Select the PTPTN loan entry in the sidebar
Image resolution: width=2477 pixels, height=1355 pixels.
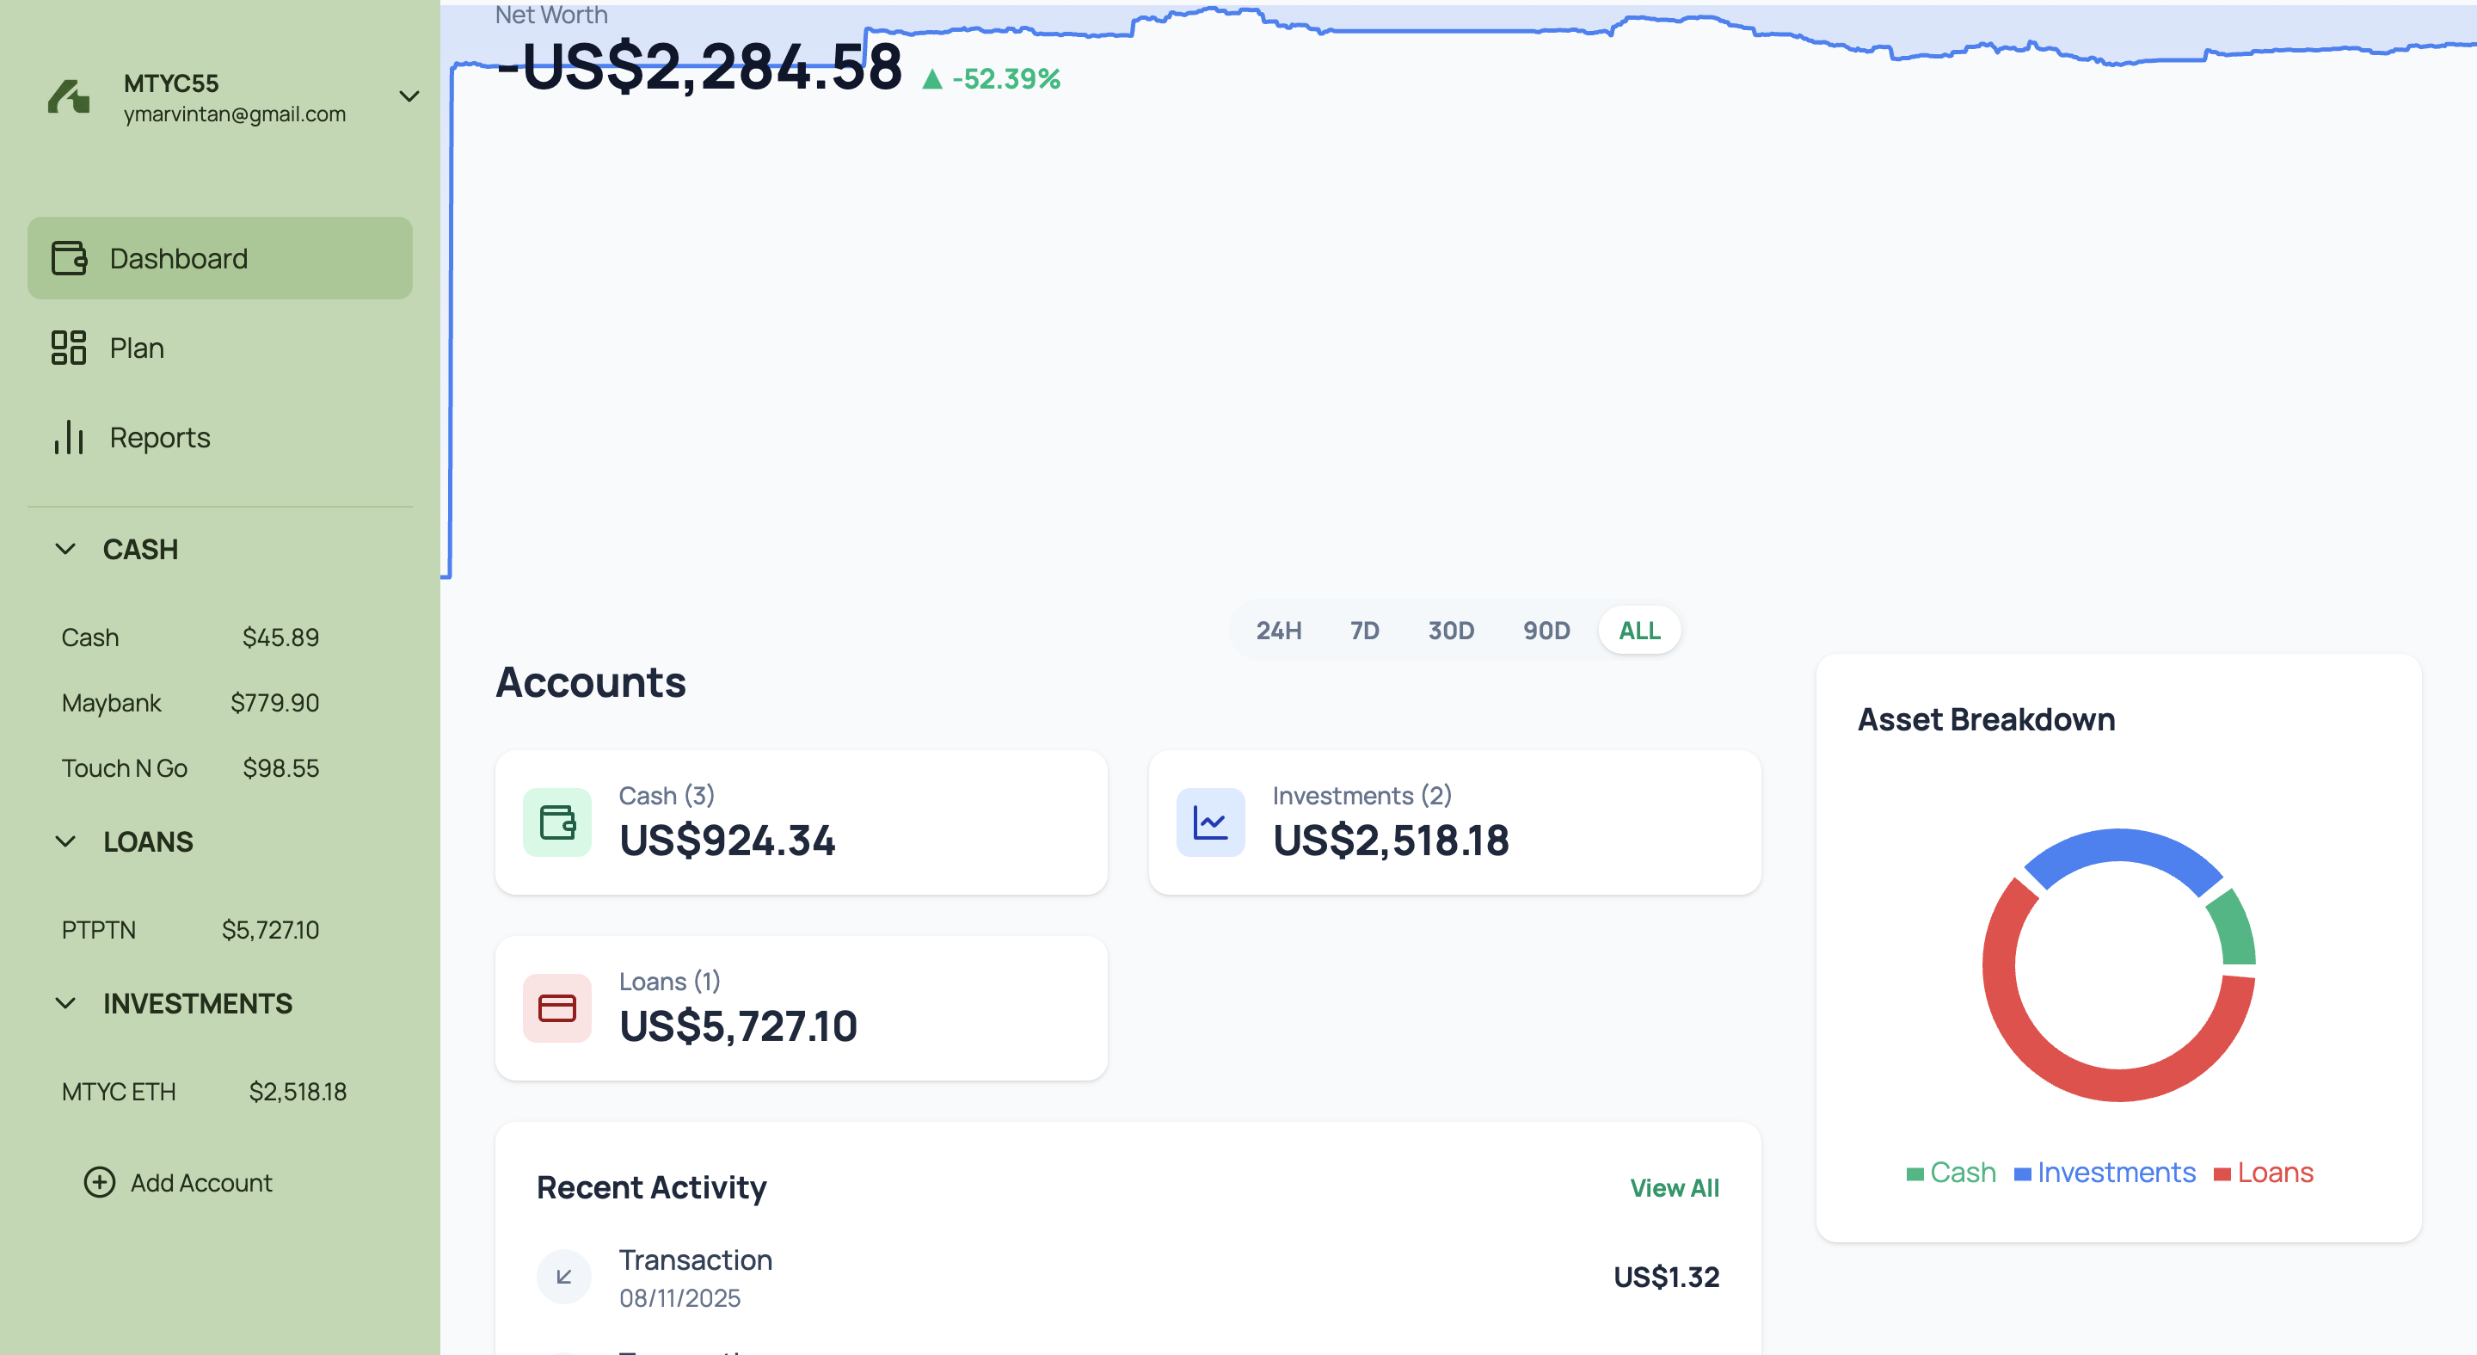98,929
